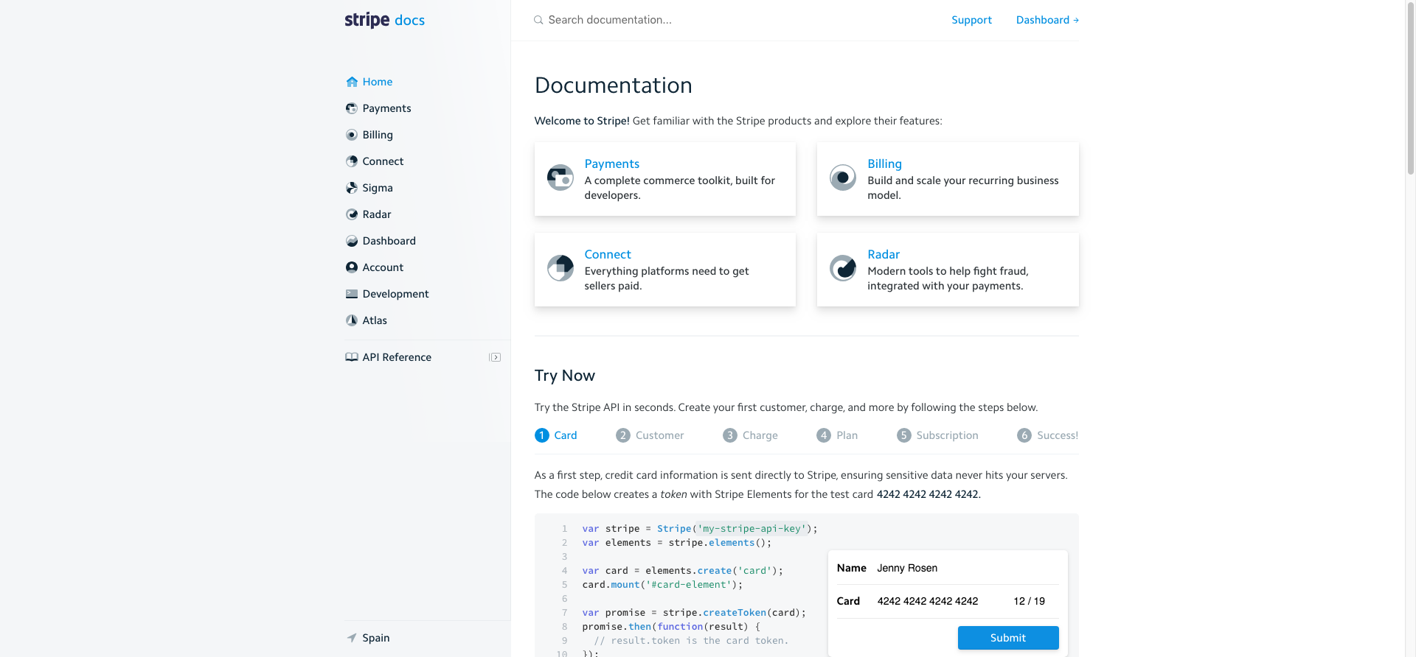Open the Dashboard link in header

[x=1047, y=20]
